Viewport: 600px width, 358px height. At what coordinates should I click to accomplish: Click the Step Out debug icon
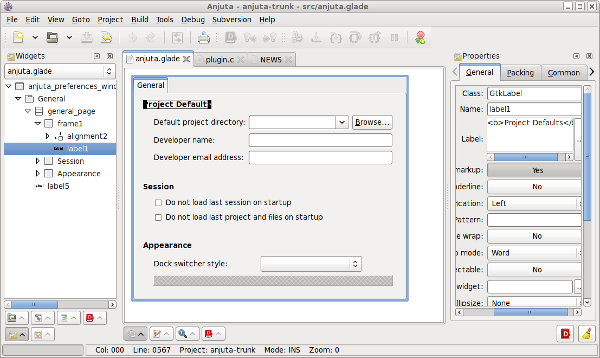(375, 37)
